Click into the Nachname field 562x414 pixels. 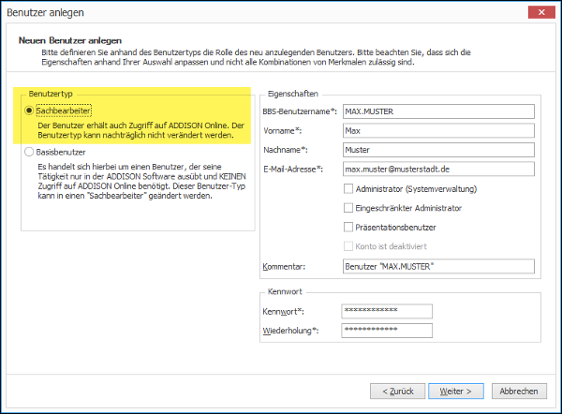(x=438, y=150)
